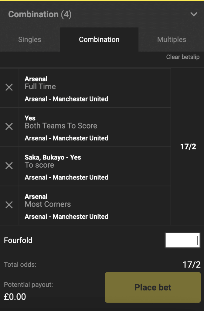This screenshot has height=311, width=204.
Task: Open the Multiples tab
Action: click(x=172, y=39)
